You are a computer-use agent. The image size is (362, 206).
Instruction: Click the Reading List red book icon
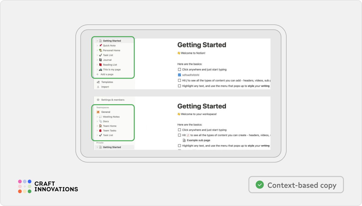pos(100,65)
